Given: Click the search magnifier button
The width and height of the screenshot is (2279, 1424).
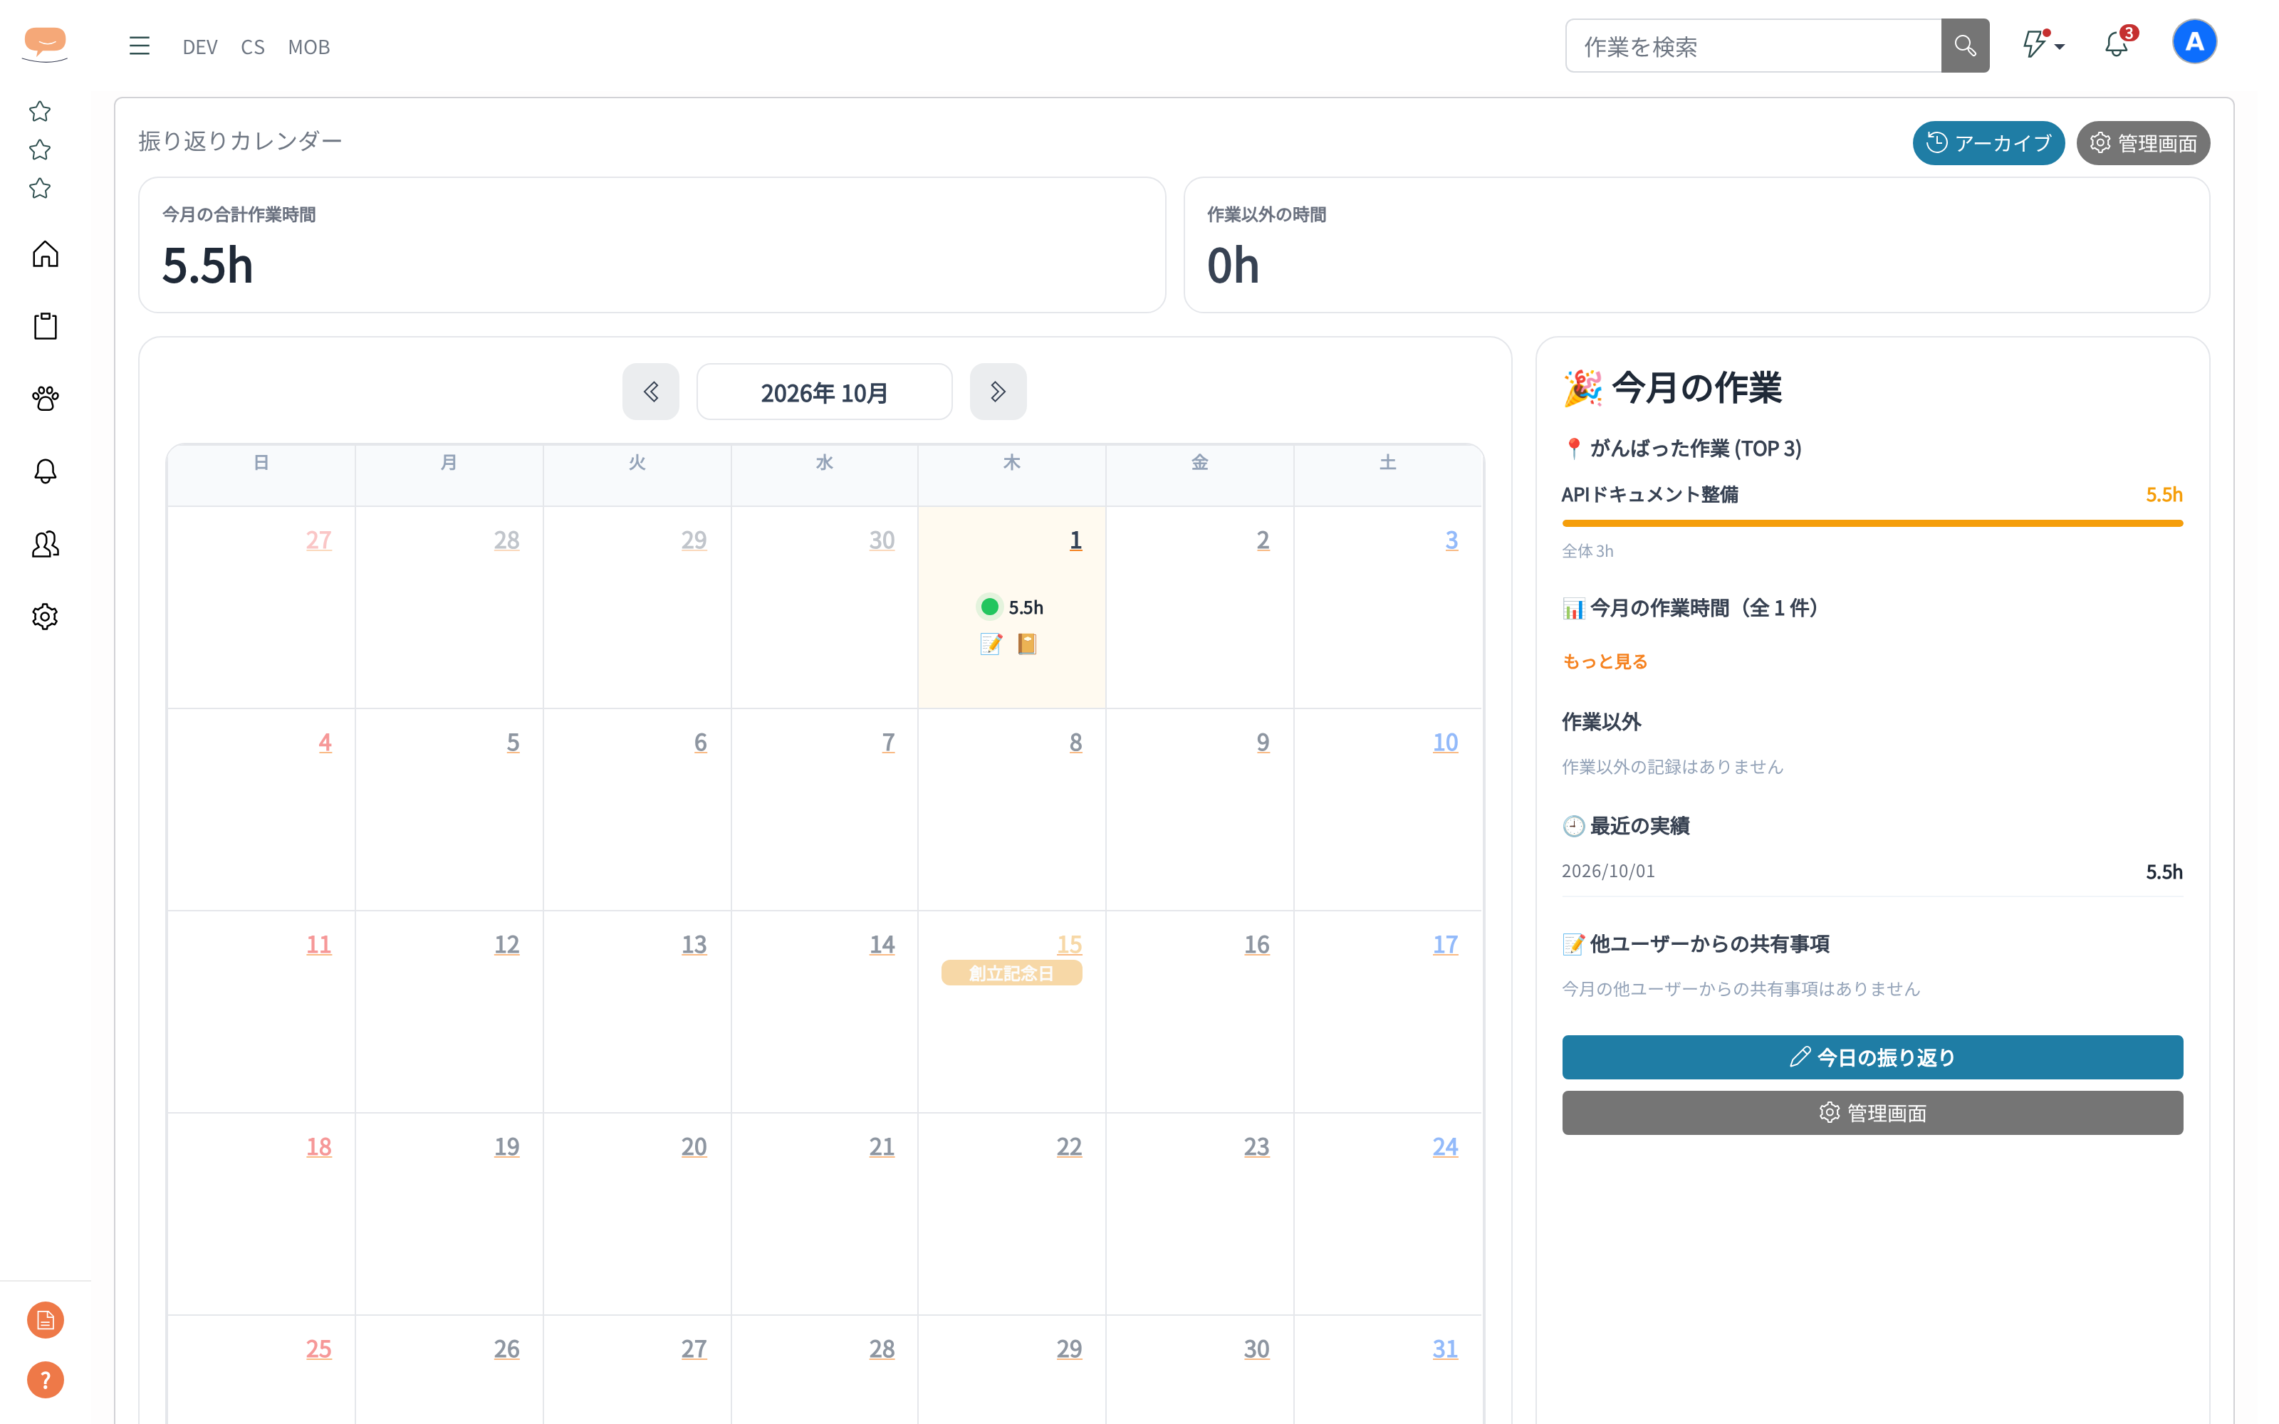Looking at the screenshot, I should (x=1964, y=45).
